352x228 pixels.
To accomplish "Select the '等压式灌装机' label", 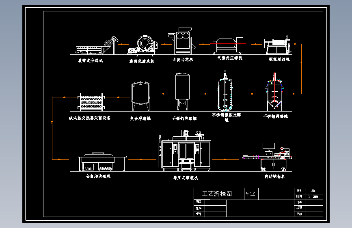I will tap(185, 178).
